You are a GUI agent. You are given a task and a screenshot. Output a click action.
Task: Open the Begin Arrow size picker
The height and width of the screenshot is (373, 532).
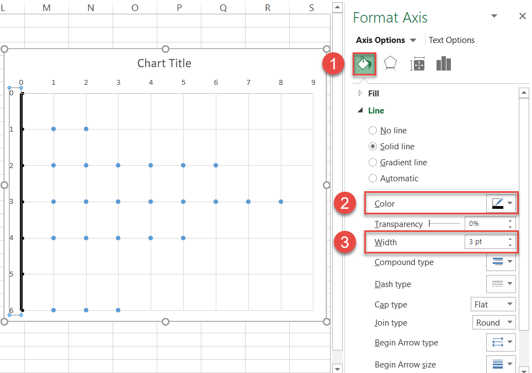point(501,364)
